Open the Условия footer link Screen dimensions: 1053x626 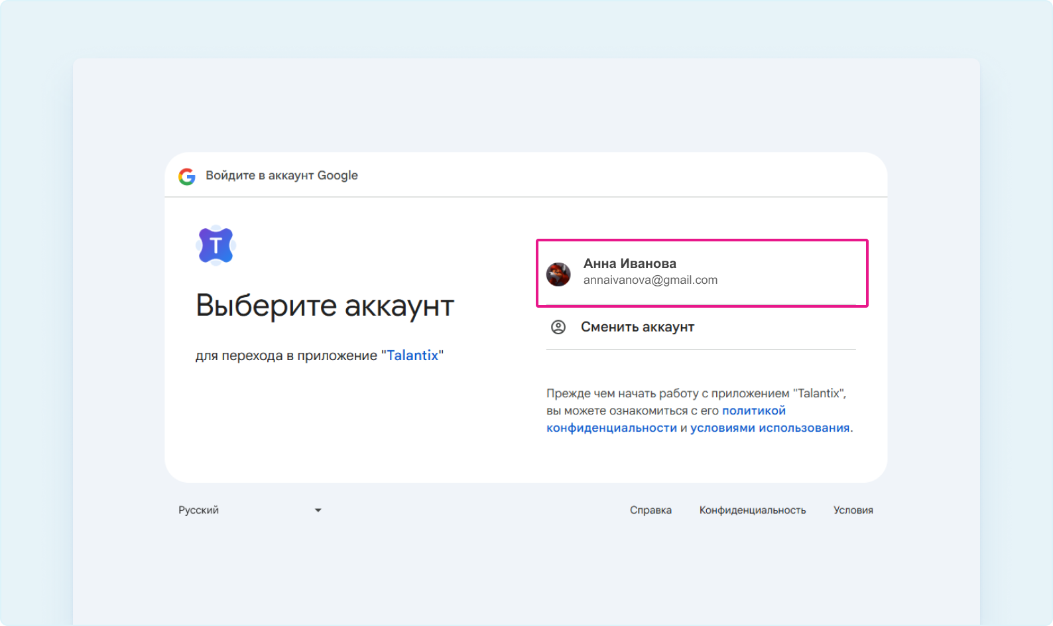point(853,510)
